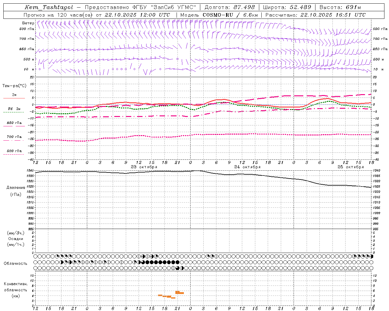Click the red line sample under '2м' legend

(x=14, y=98)
